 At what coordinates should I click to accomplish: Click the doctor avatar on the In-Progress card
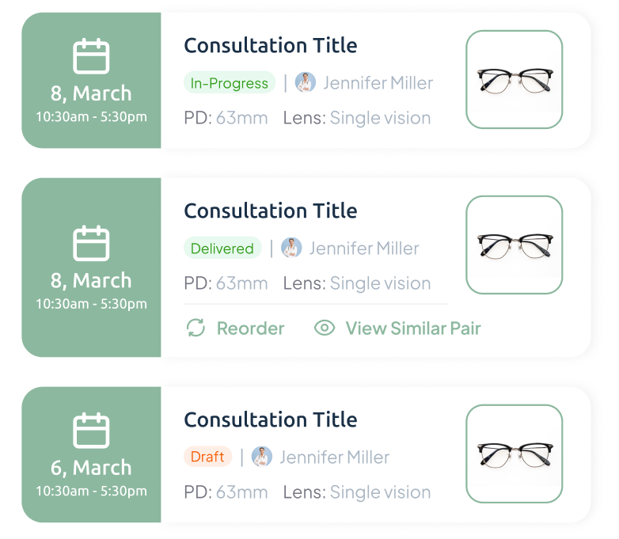(x=306, y=82)
